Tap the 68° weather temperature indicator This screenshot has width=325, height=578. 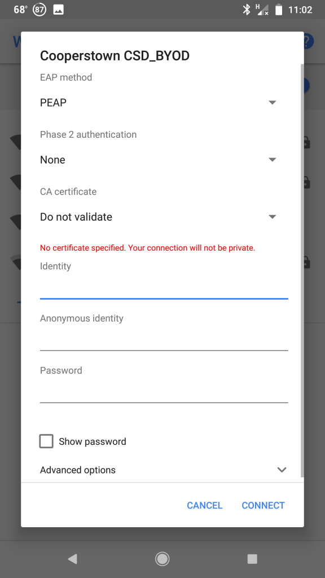21,10
